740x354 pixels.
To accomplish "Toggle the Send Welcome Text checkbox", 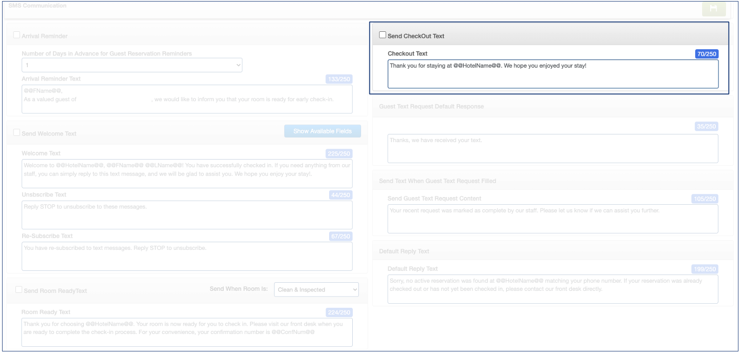I will point(17,132).
